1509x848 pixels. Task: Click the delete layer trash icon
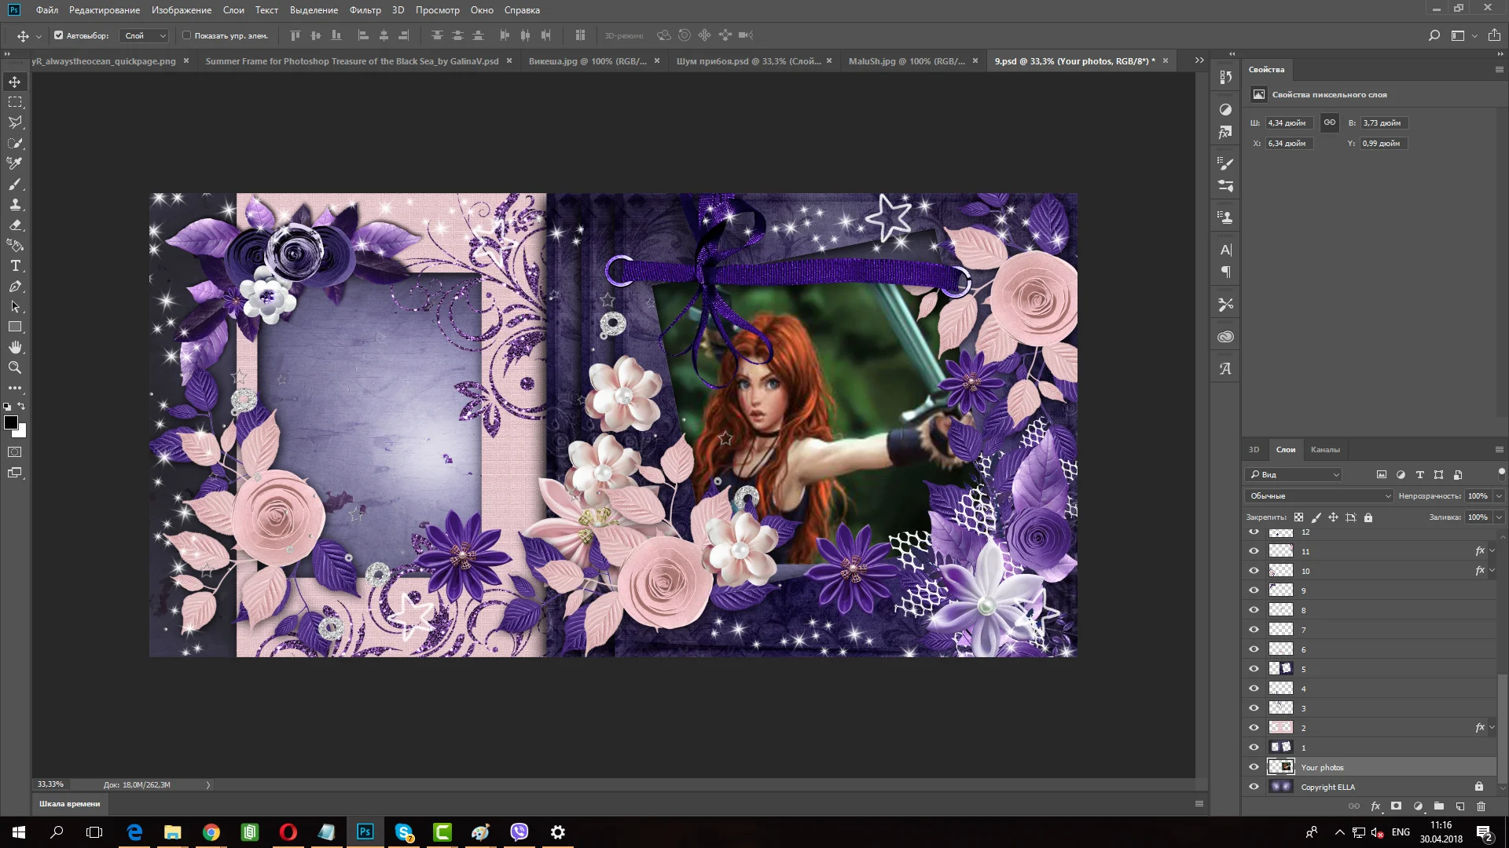(x=1481, y=806)
